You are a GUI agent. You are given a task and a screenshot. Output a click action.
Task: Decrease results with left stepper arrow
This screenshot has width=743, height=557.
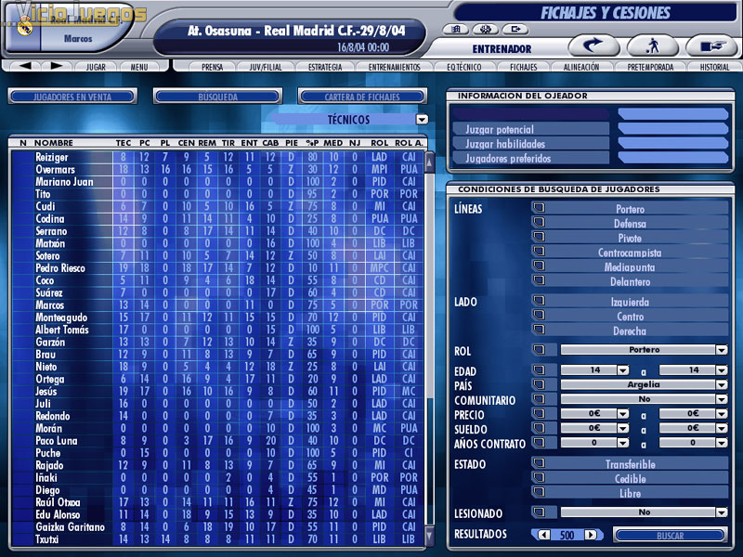(544, 536)
